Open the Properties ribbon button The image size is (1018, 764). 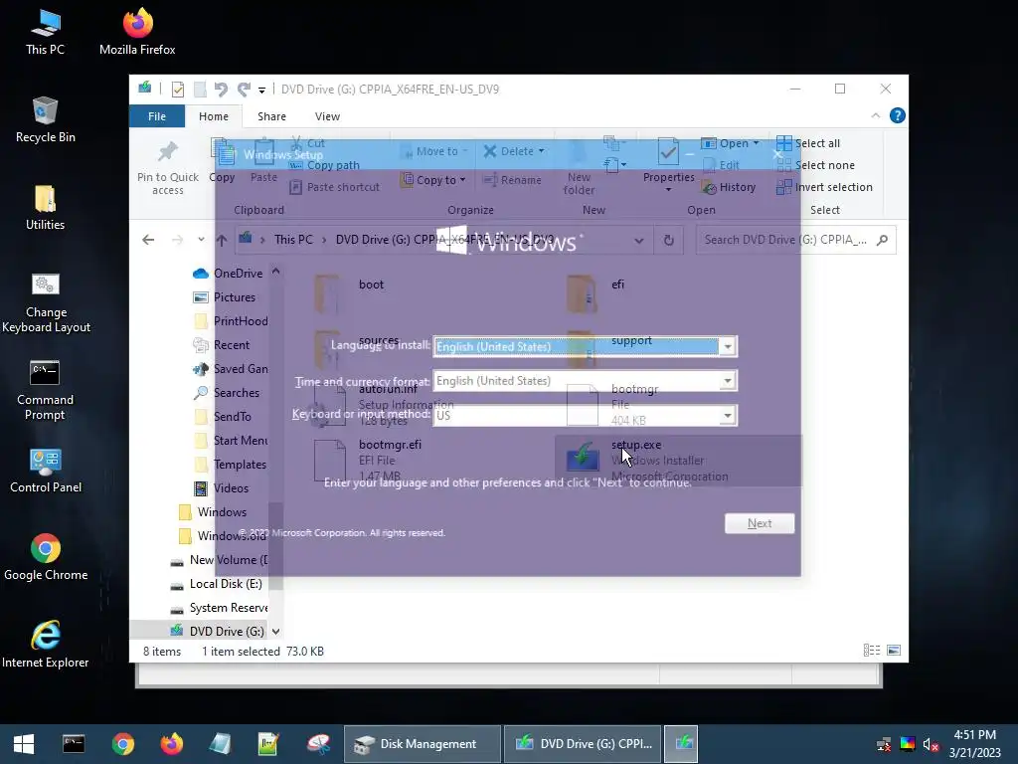point(668,165)
